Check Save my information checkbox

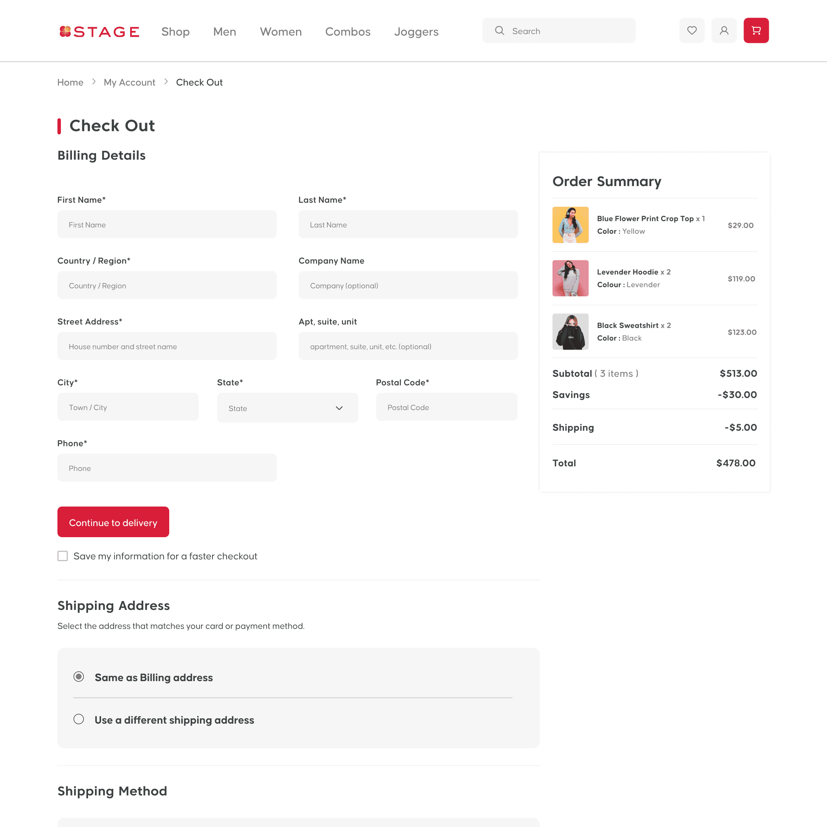pos(62,556)
